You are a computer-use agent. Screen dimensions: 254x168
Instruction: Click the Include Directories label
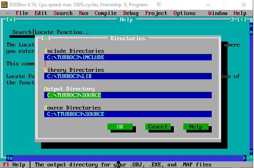(74, 51)
